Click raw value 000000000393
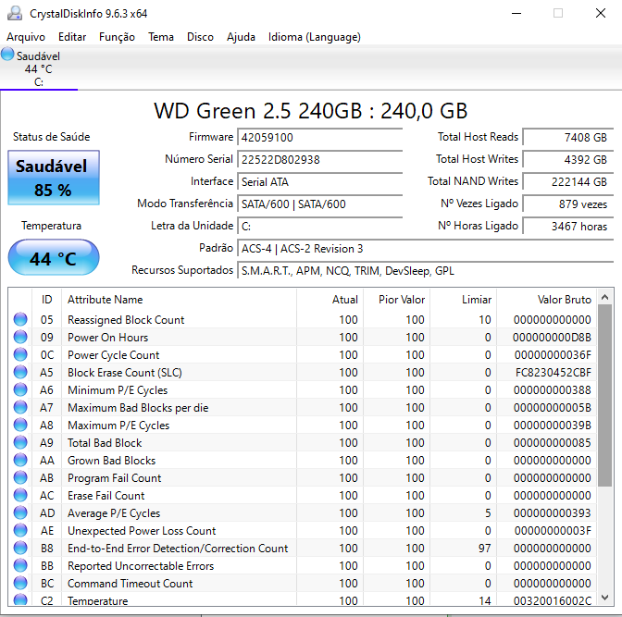Image resolution: width=622 pixels, height=617 pixels. coord(553,513)
